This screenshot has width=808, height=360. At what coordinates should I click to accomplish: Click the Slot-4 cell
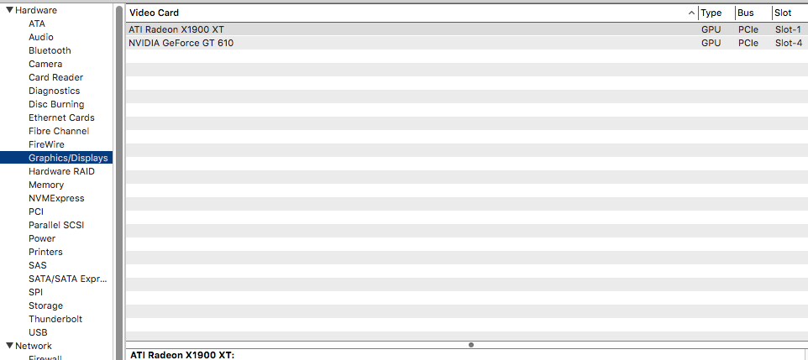coord(789,44)
